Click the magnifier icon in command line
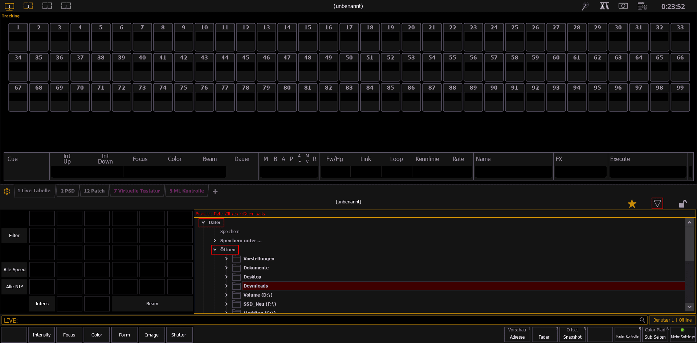This screenshot has width=697, height=343. tap(642, 320)
